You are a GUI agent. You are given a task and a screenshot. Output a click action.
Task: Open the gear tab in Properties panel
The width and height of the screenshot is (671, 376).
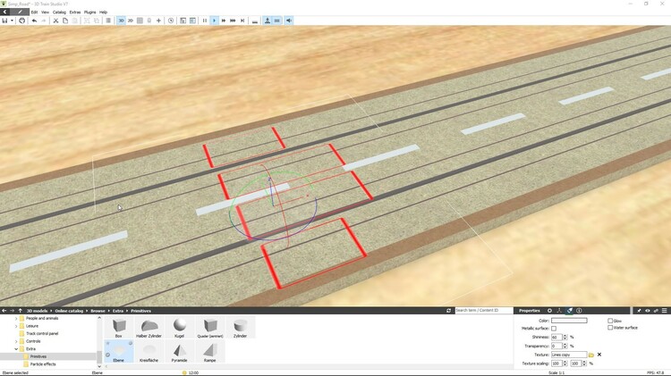click(x=549, y=311)
